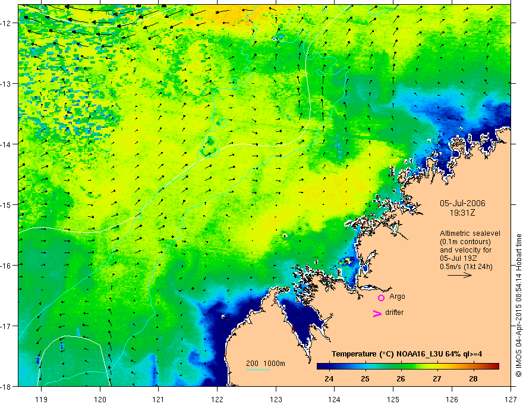Click the longitude axis label 121
523x404 pixels.
[159, 399]
